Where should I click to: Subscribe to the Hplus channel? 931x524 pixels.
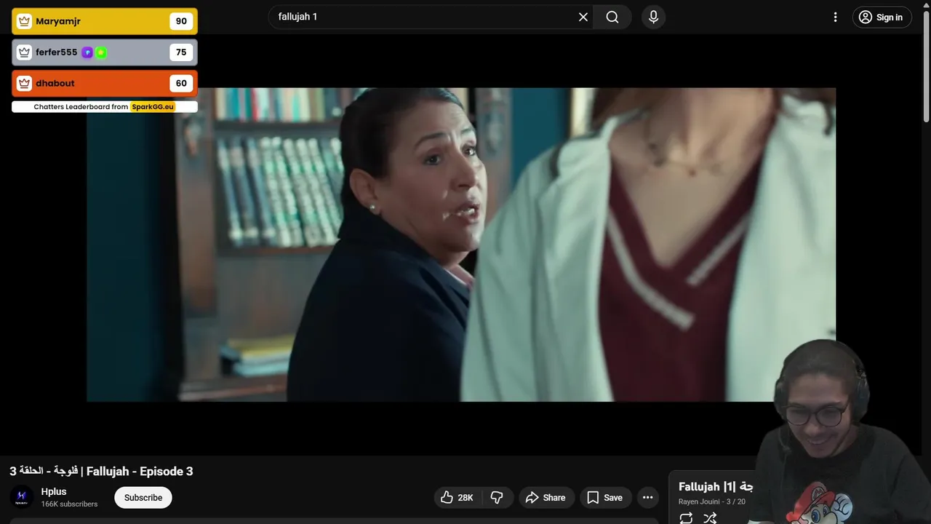pos(143,498)
